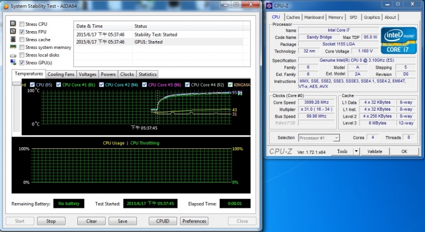Uncheck the Stress GPU(s) checkbox

(22, 63)
